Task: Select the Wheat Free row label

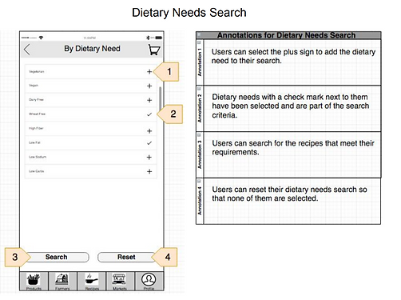Action: point(37,114)
